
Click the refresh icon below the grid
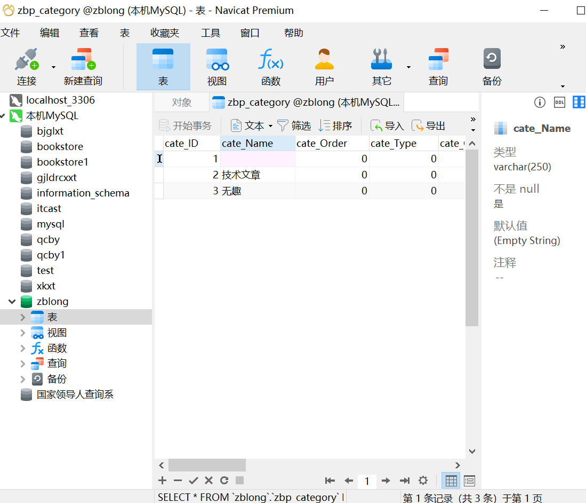click(224, 480)
